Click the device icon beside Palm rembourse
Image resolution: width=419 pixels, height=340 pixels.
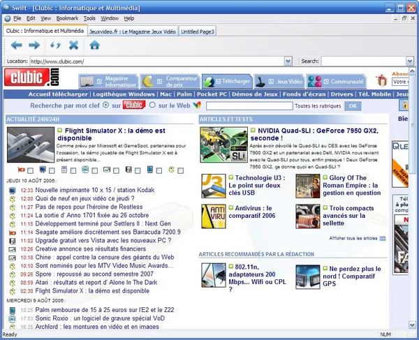(x=13, y=311)
